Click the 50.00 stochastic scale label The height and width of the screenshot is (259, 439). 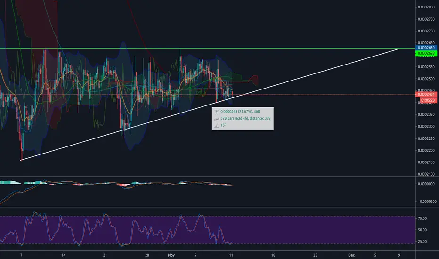[422, 230]
